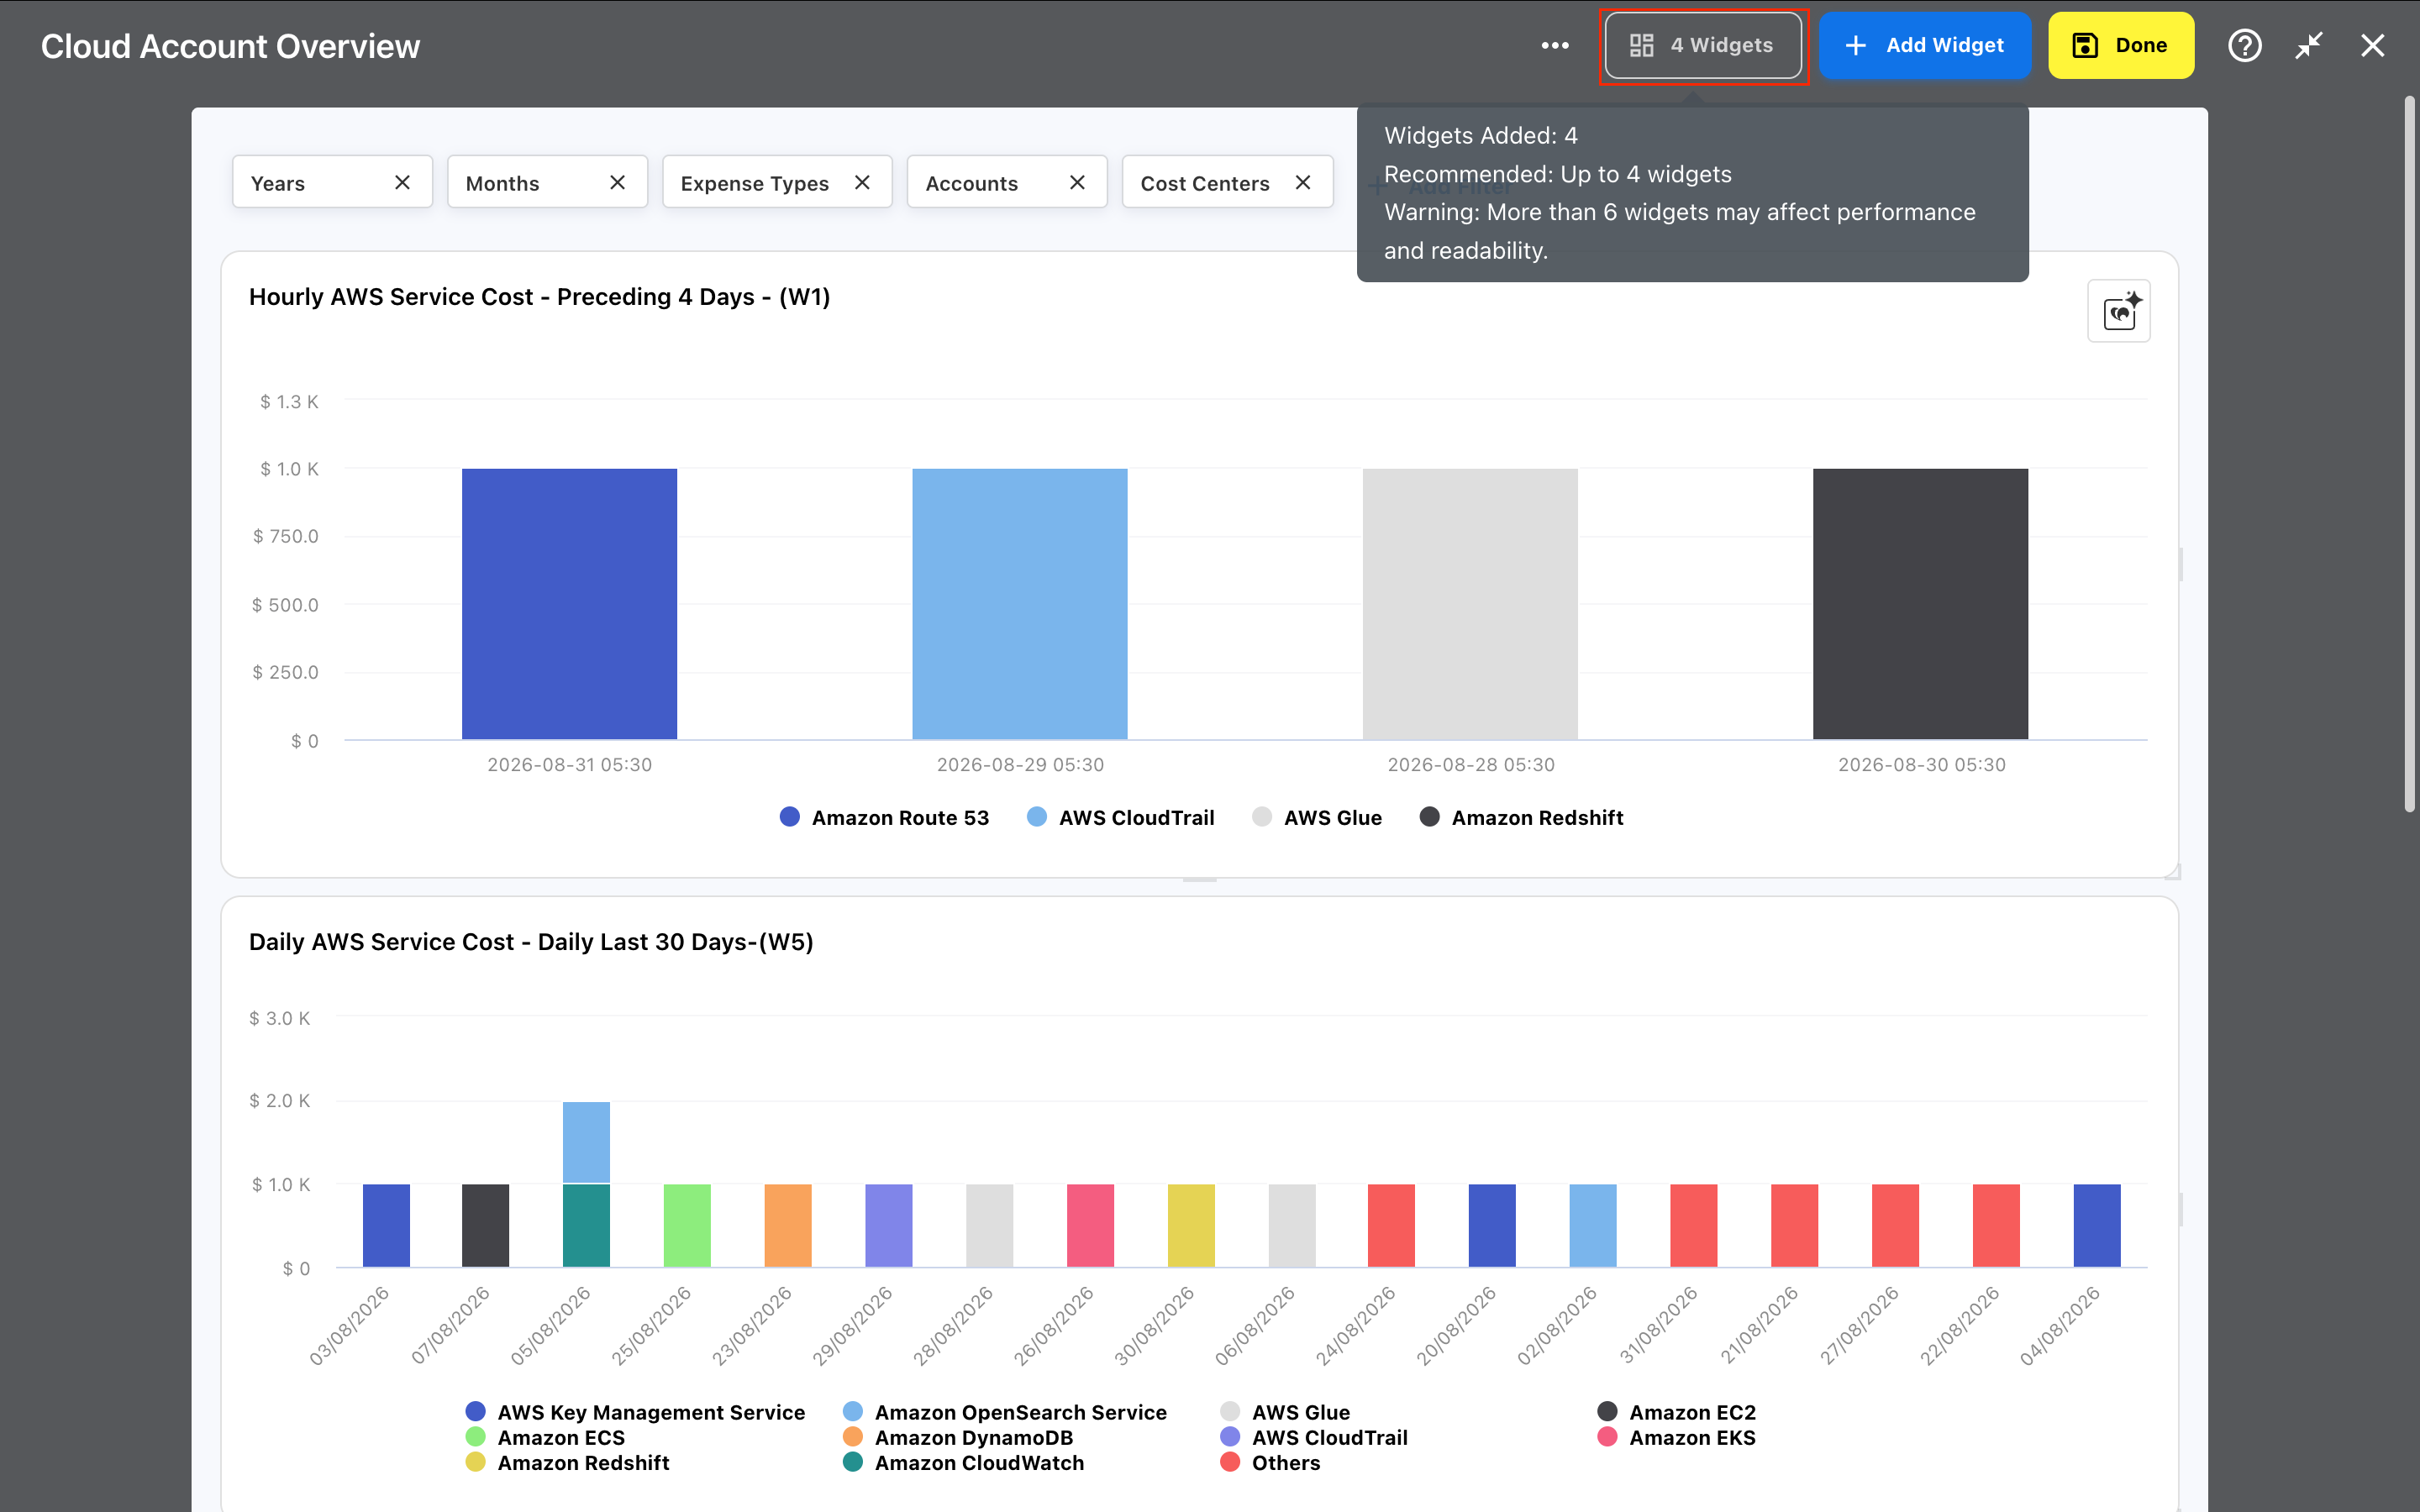
Task: Open the AI insights icon on W1 widget
Action: point(2118,311)
